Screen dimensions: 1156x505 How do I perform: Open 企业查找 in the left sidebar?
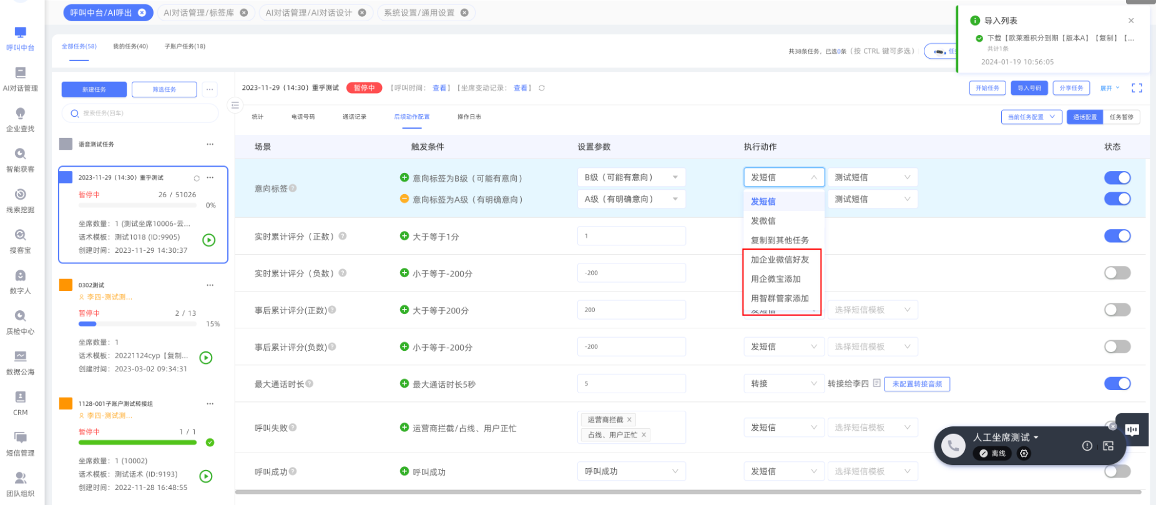pos(20,119)
